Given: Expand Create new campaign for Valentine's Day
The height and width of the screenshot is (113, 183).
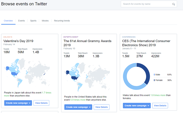Looking at the screenshot, I should (18, 103).
